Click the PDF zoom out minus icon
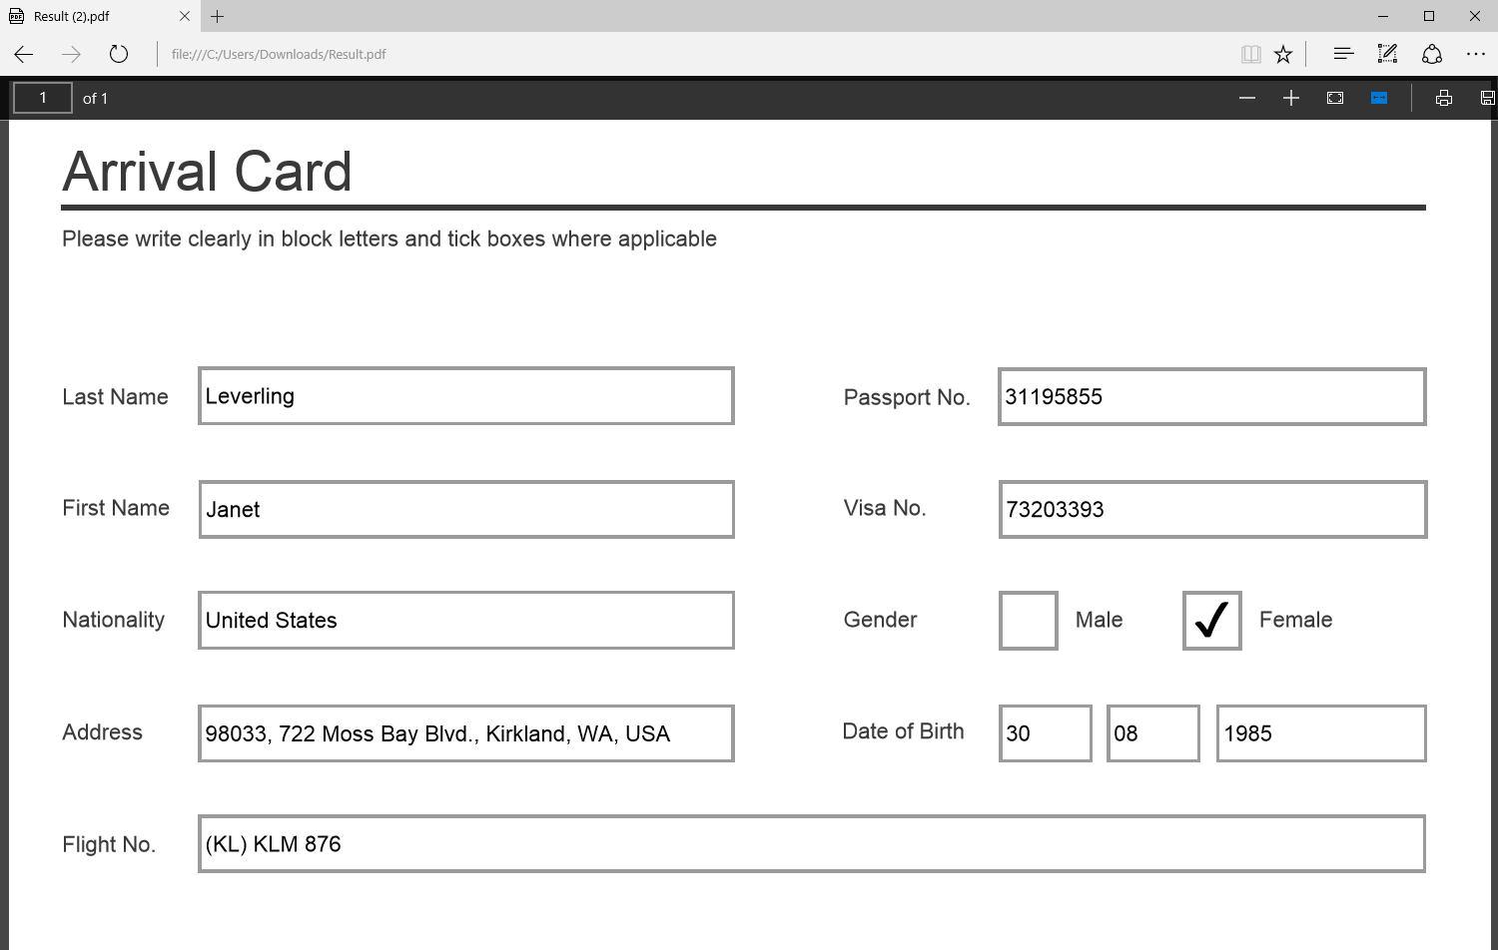 [1246, 98]
